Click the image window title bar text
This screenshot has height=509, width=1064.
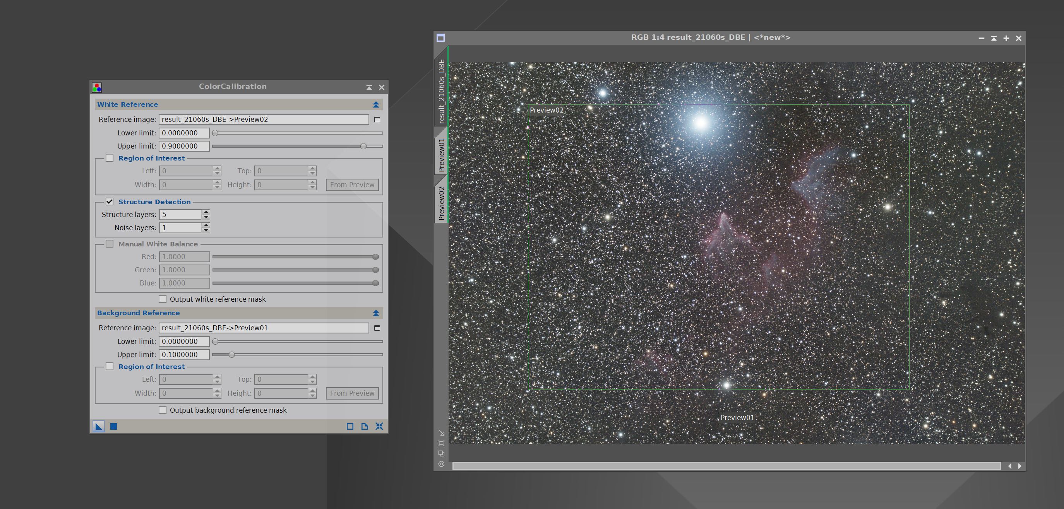click(711, 38)
